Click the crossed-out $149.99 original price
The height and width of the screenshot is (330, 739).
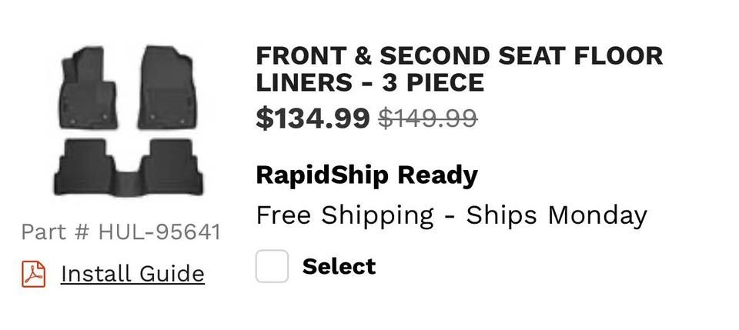pyautogui.click(x=428, y=118)
